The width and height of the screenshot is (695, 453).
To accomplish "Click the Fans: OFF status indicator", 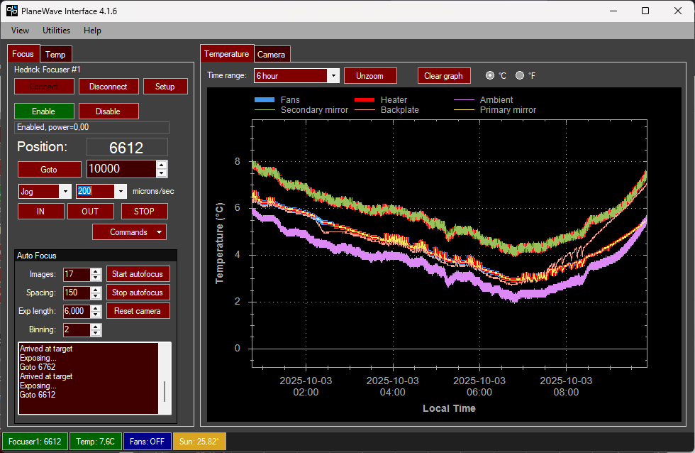I will click(148, 441).
